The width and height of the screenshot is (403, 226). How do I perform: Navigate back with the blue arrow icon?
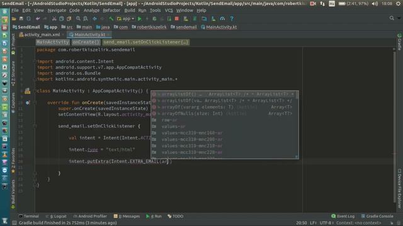pyautogui.click(x=94, y=19)
